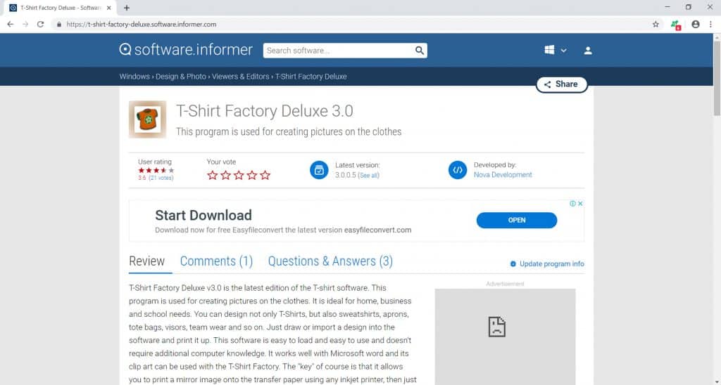Screen dimensions: 721x385
Task: Open the Chrome profile avatar icon
Action: point(695,25)
